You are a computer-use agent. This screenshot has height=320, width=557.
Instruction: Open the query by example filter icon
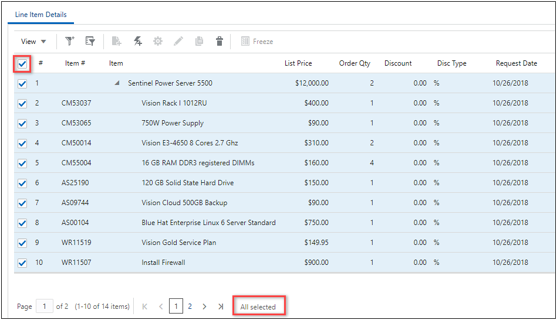tap(90, 41)
